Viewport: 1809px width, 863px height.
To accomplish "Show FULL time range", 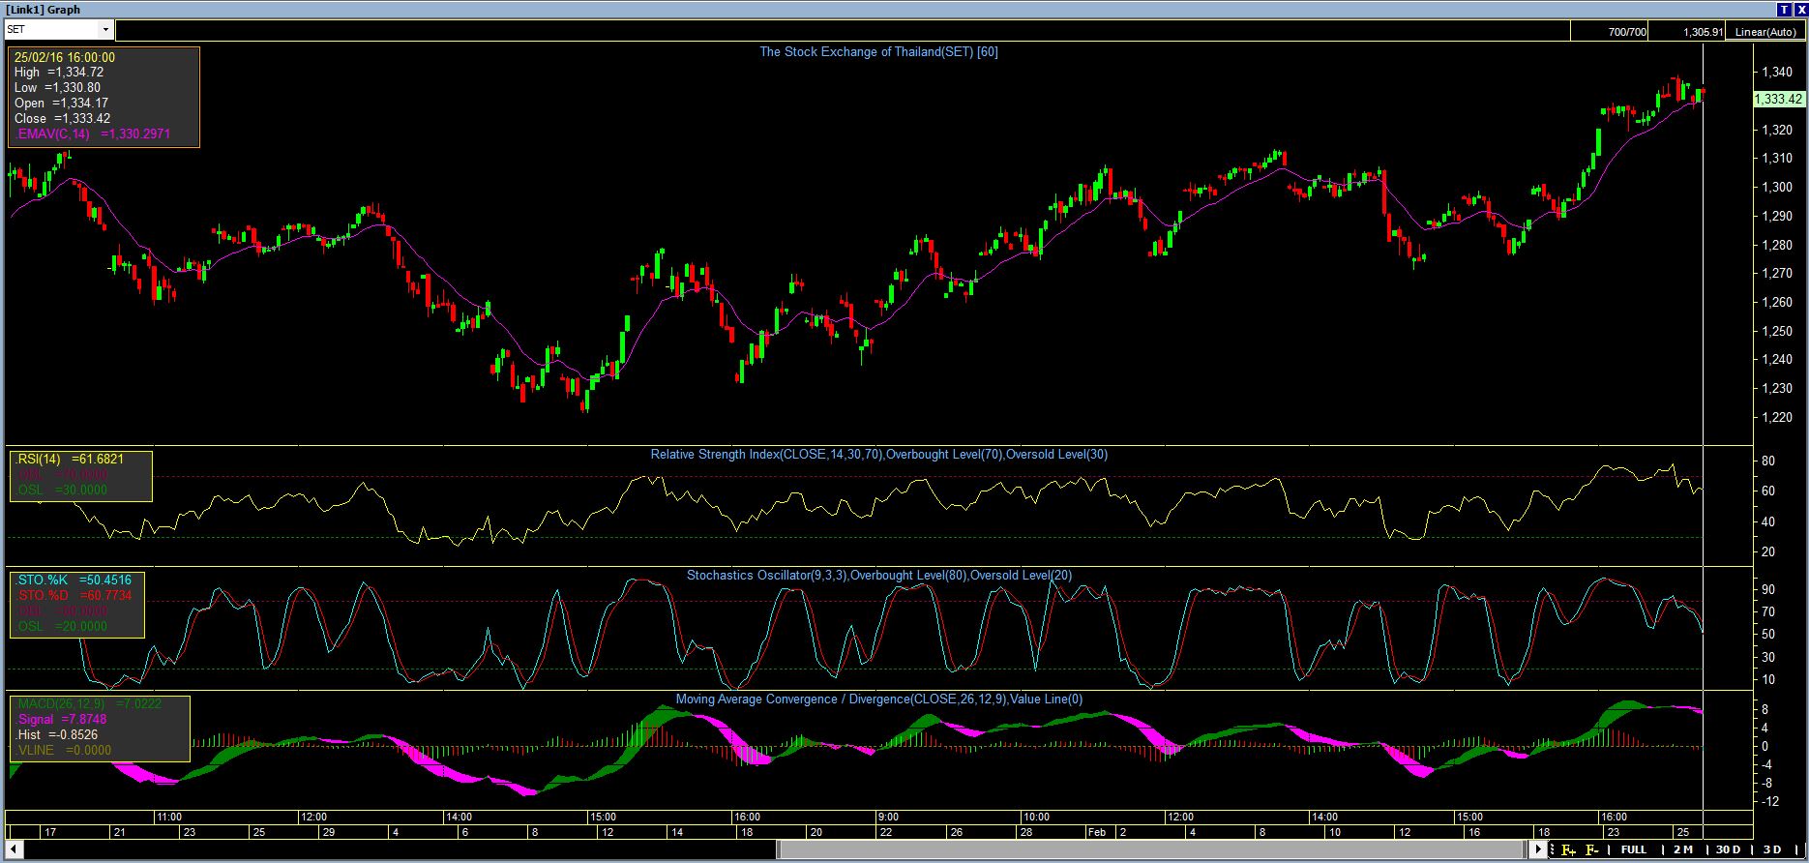I will 1634,850.
